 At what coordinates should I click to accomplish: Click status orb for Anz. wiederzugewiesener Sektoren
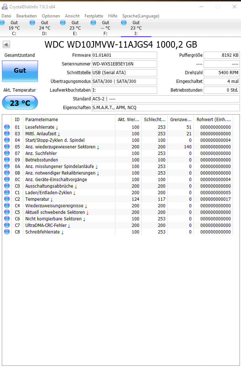tap(7, 147)
